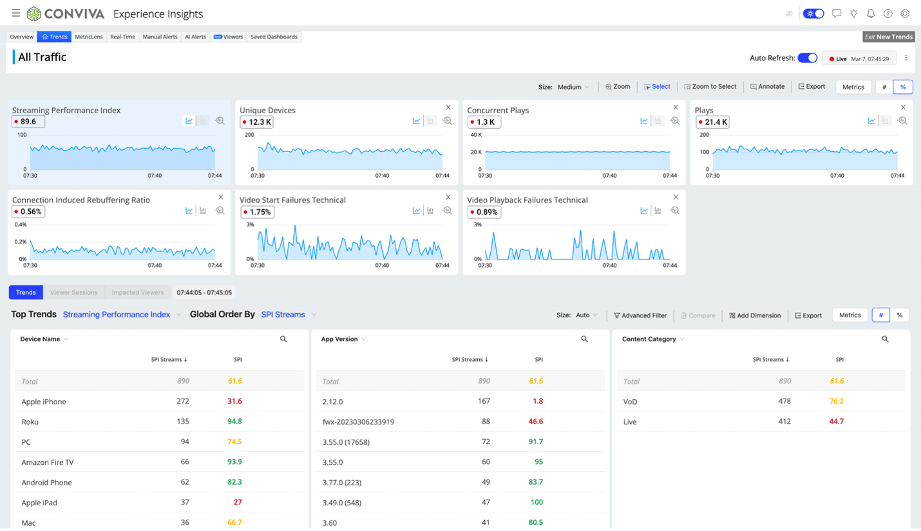Close the Concurrent Plays widget
Viewport: 921px width, 531px height.
pyautogui.click(x=676, y=107)
